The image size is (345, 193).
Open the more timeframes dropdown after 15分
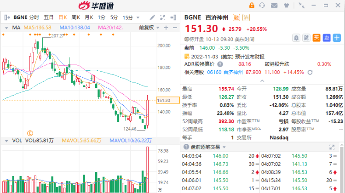(138, 17)
